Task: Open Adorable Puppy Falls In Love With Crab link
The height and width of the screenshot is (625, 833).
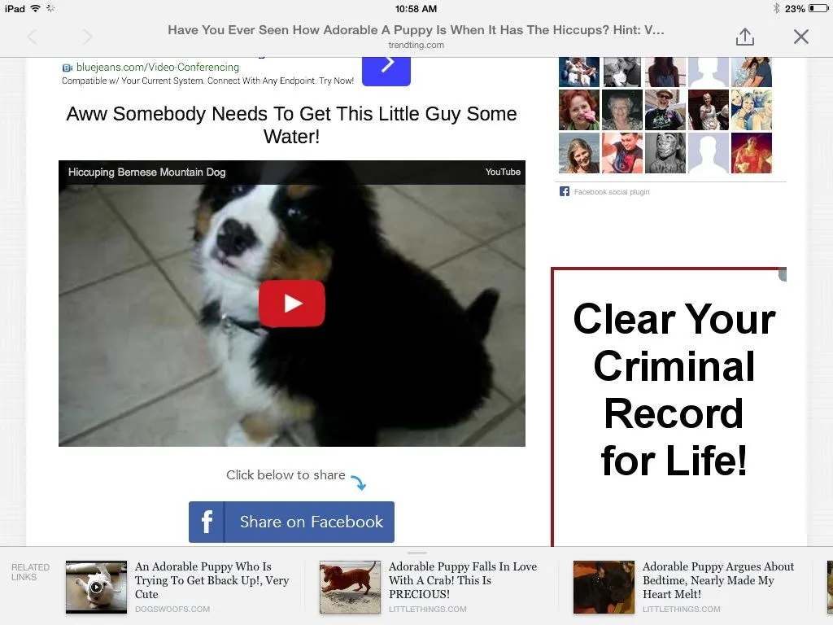Action: point(462,580)
